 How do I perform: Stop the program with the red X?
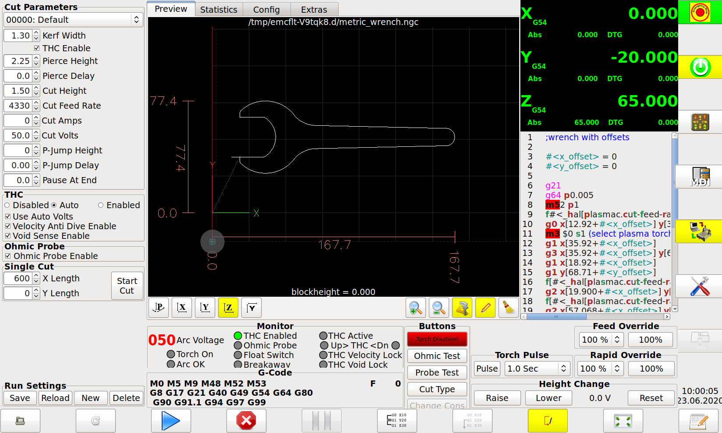(246, 421)
